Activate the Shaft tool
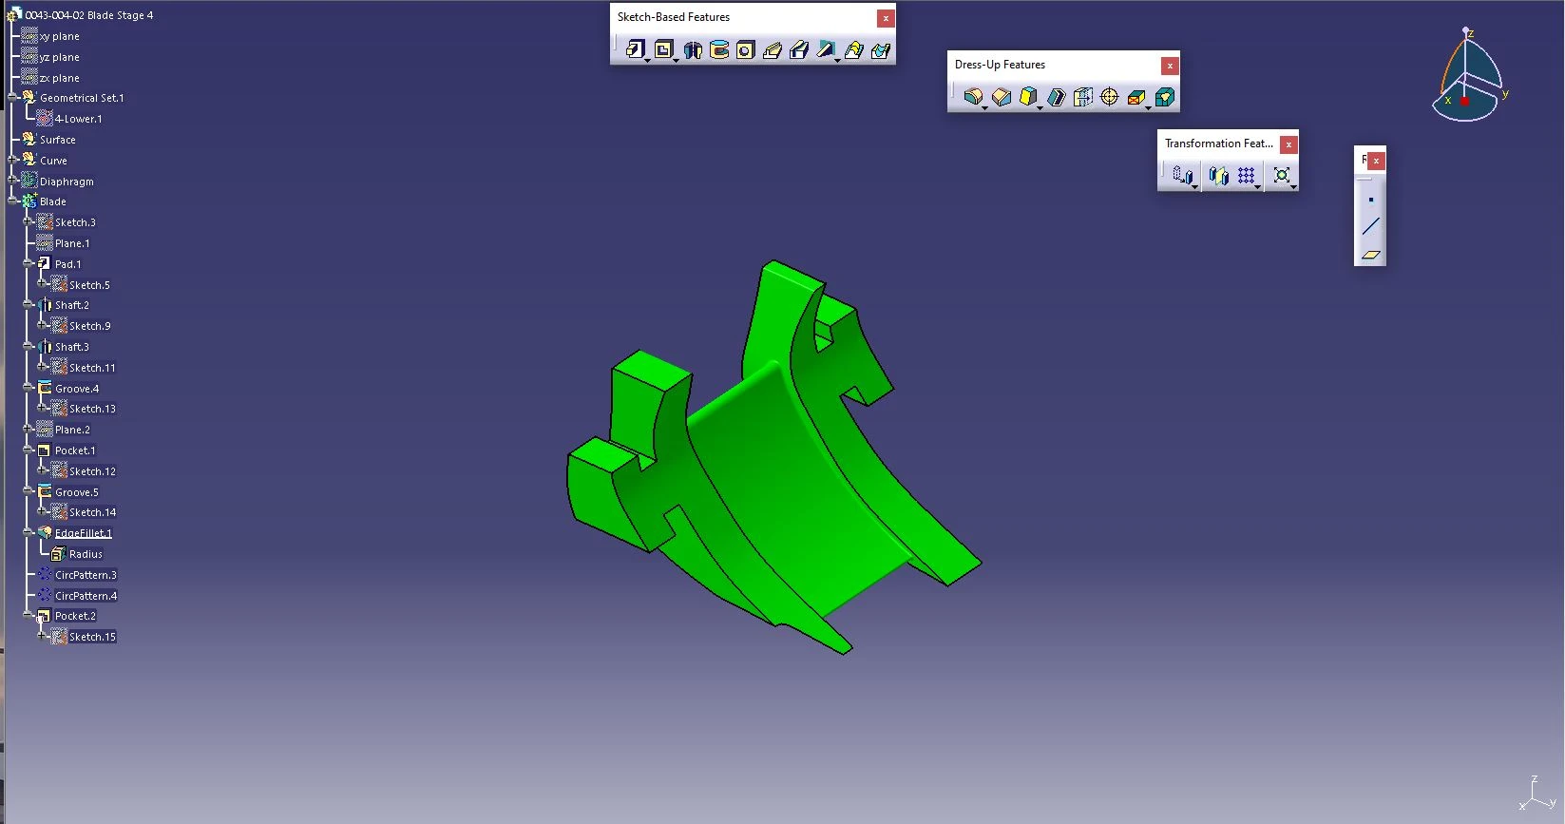1565x824 pixels. 693,50
